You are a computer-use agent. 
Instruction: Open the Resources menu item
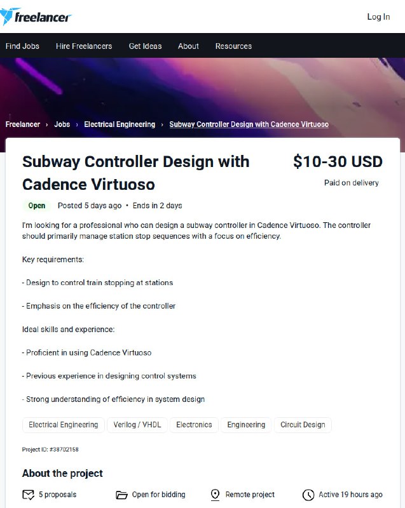[x=233, y=46]
